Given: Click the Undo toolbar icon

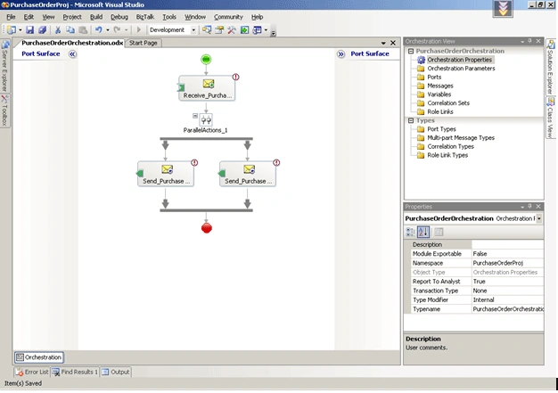Looking at the screenshot, I should 99,30.
